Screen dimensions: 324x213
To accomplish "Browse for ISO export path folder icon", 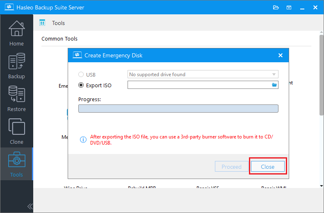I will coord(274,85).
